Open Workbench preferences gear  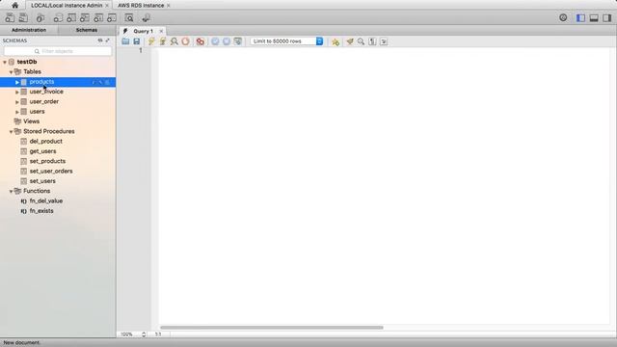[563, 17]
